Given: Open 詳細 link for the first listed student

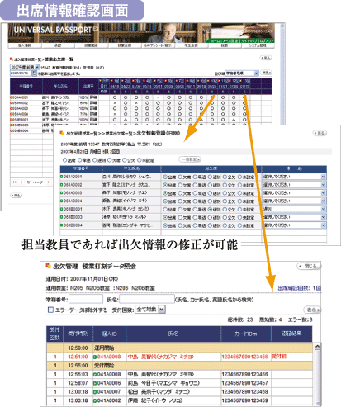Looking at the screenshot, I should tap(93, 97).
